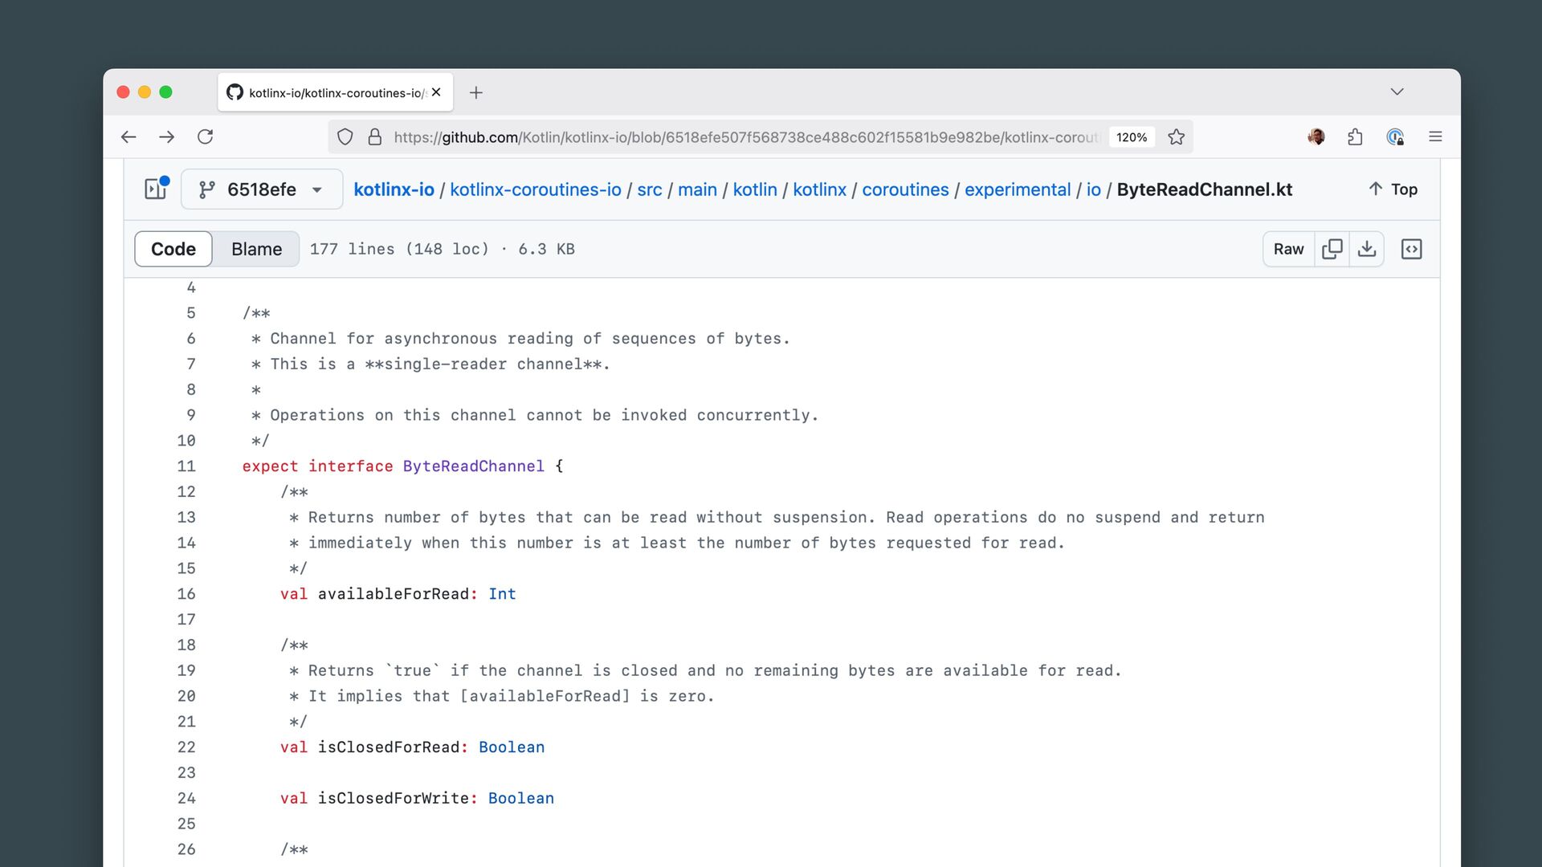Viewport: 1542px width, 867px height.
Task: Click the isClosedForRead property name
Action: (389, 747)
